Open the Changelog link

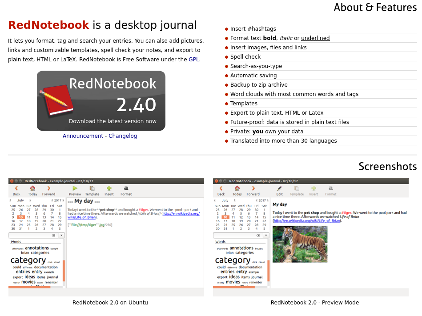[x=123, y=136]
